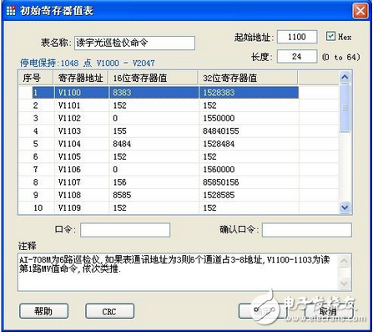Toggle the Hex checkbox
The width and height of the screenshot is (373, 332).
click(x=330, y=37)
